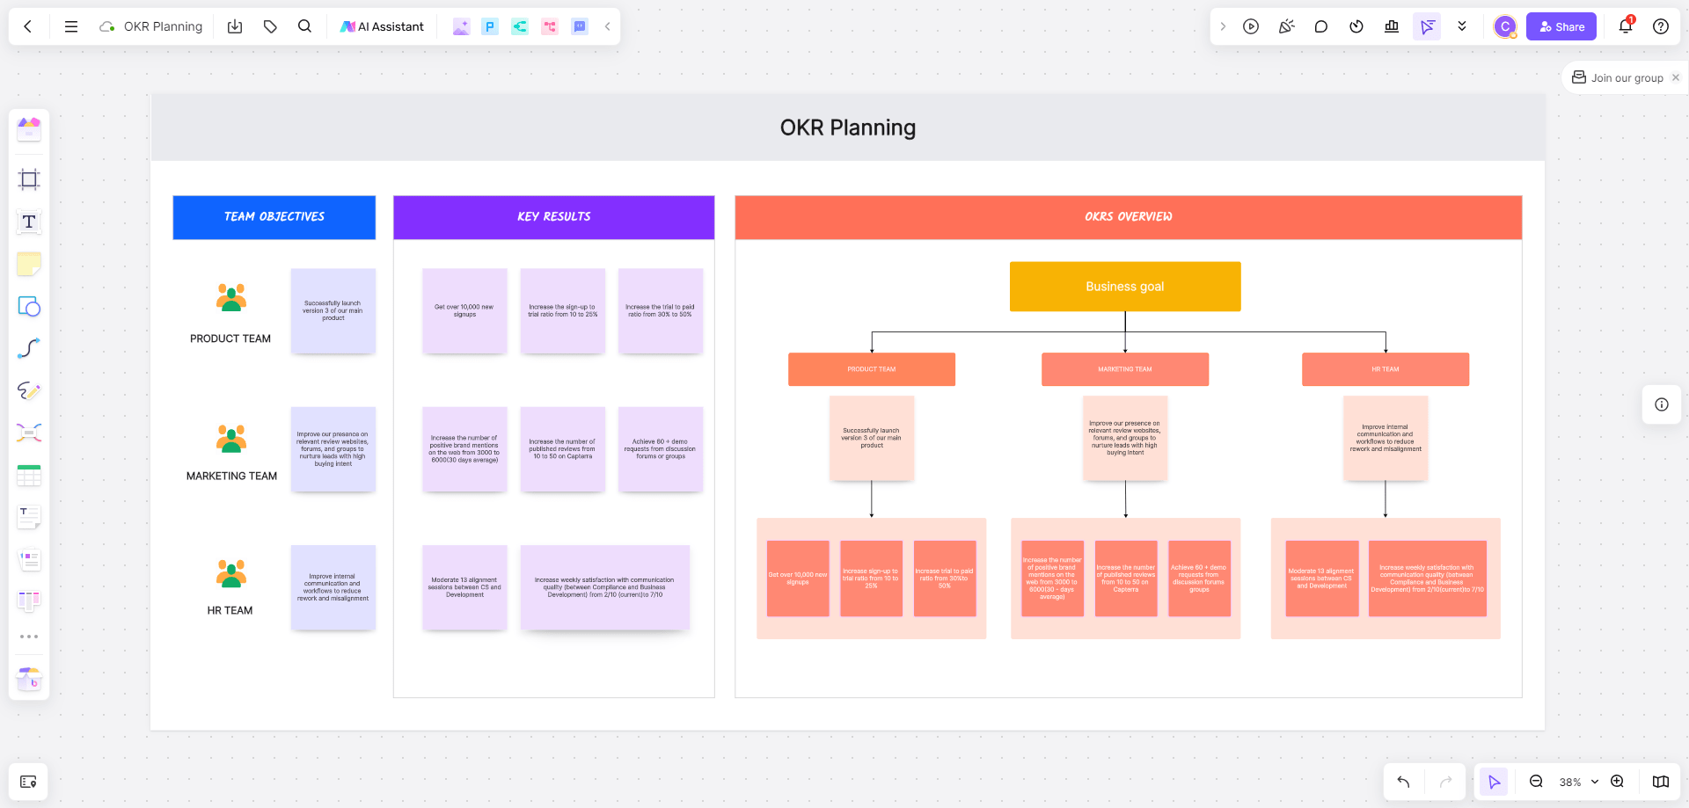Zoom in with the plus magnifier
The height and width of the screenshot is (808, 1689).
point(1617,782)
